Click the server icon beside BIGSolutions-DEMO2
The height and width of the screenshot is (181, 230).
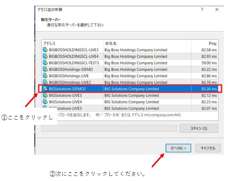(x=45, y=89)
